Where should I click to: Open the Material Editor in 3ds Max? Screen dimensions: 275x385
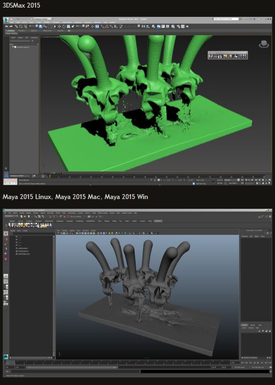[x=173, y=26]
